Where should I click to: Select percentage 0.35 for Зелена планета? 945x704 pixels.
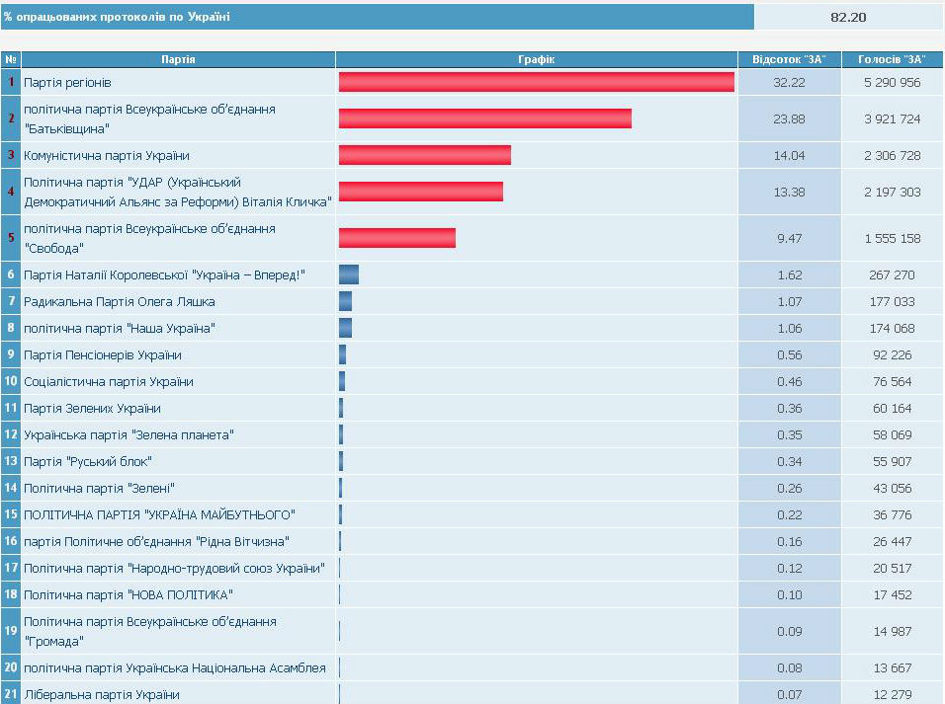coord(790,434)
